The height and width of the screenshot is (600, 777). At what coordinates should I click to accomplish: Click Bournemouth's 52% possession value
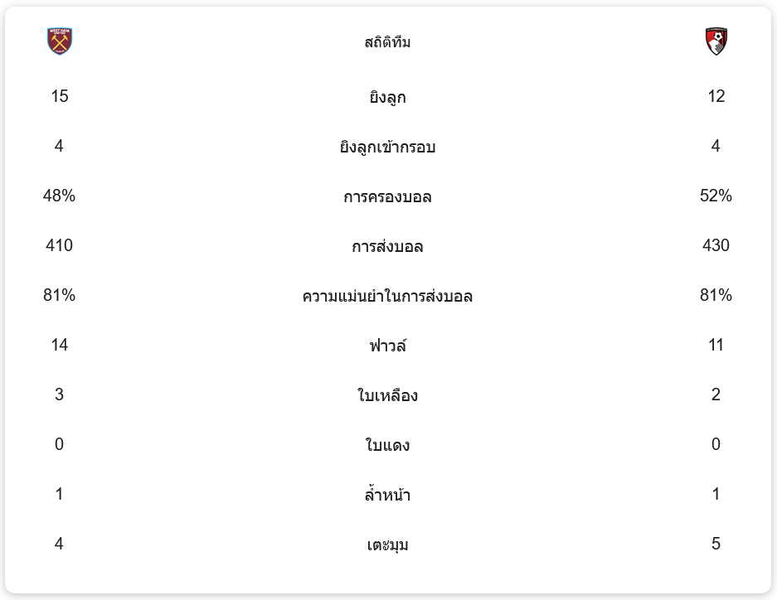click(x=716, y=196)
